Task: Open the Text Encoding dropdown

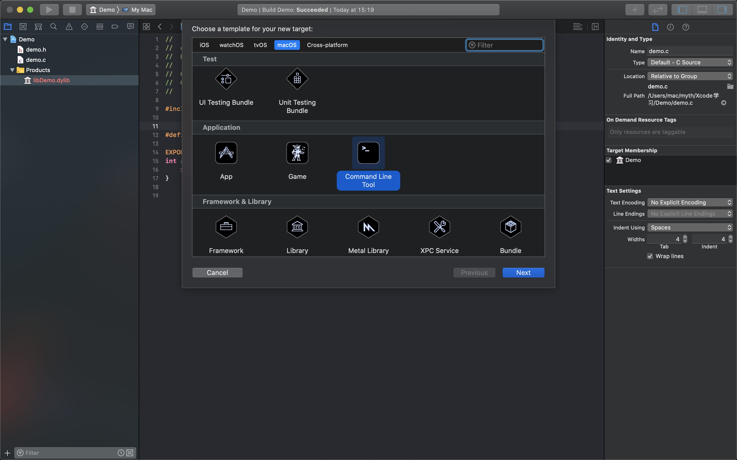Action: click(x=690, y=203)
